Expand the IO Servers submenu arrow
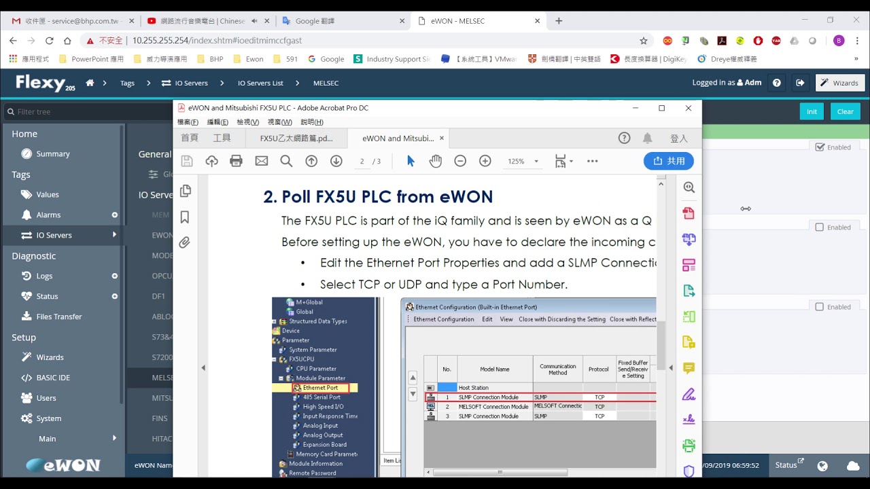Image resolution: width=870 pixels, height=489 pixels. (x=114, y=235)
